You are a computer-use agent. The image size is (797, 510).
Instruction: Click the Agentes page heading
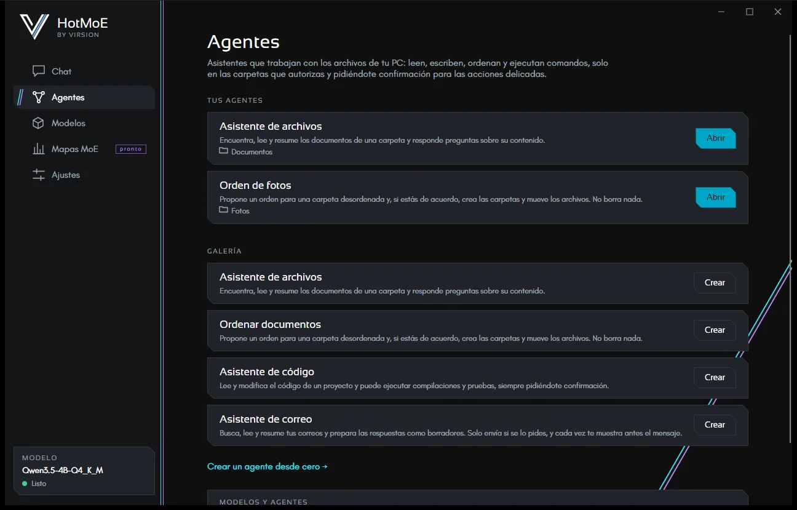click(244, 42)
